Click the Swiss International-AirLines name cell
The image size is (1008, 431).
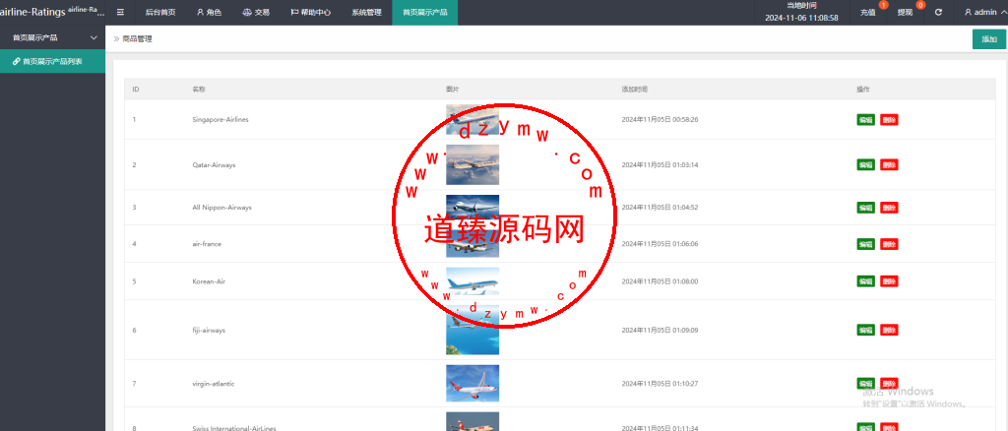pos(234,428)
